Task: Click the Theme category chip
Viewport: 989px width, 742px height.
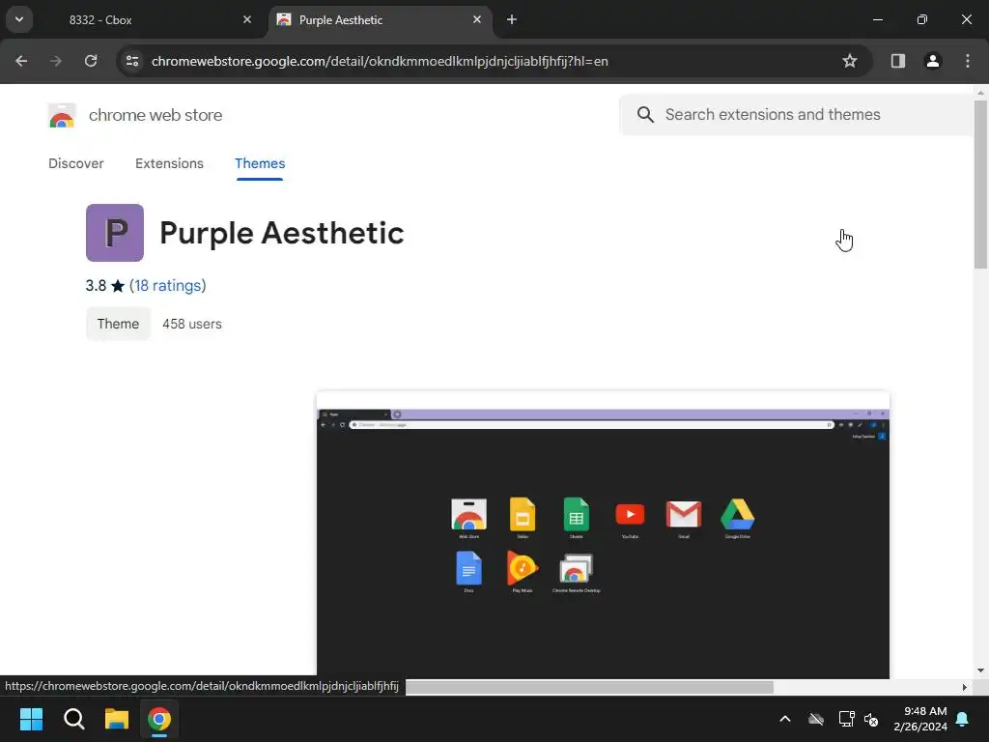Action: [x=118, y=324]
